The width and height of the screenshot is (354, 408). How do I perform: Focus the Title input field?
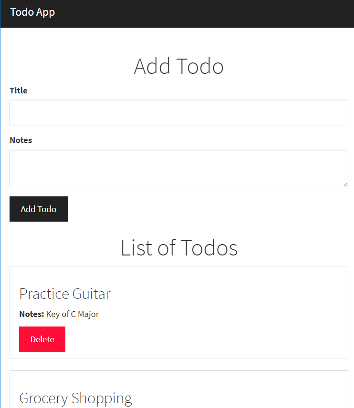pyautogui.click(x=179, y=112)
